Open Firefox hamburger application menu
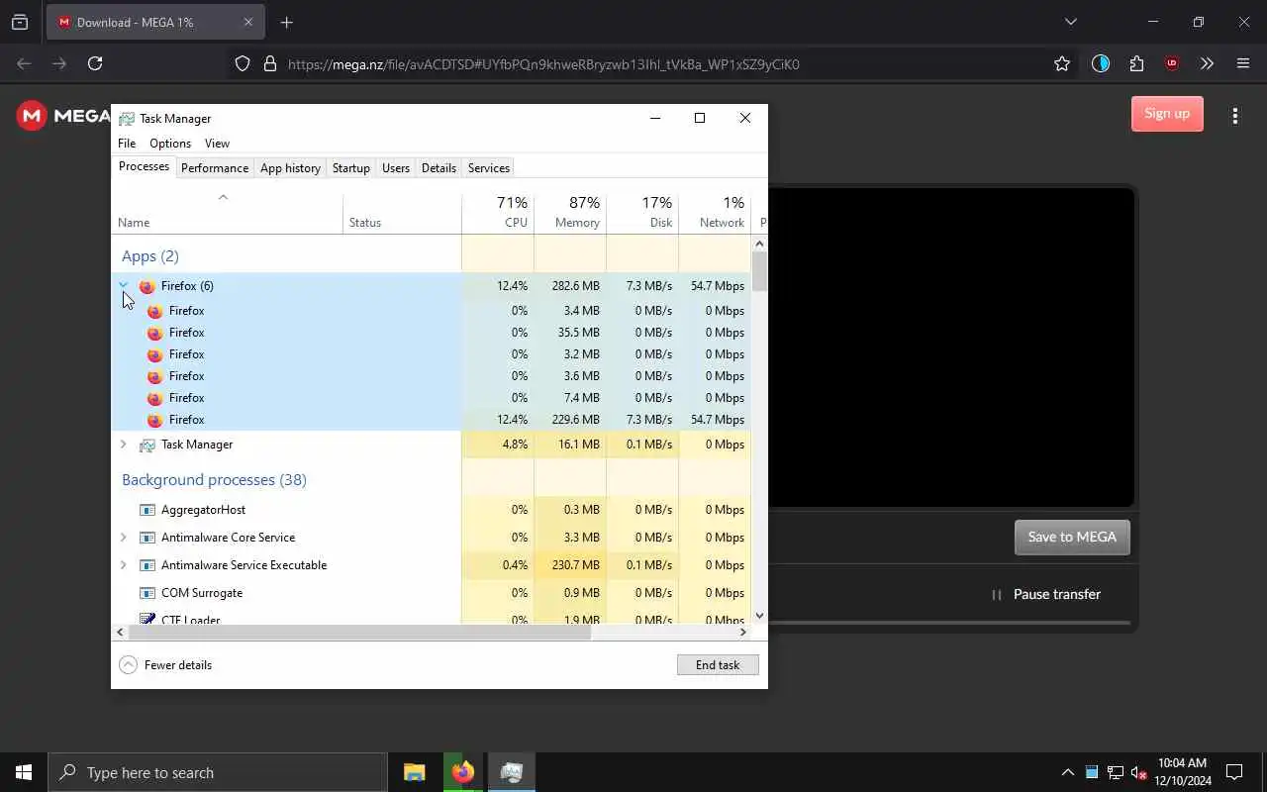Screen dimensions: 1267x792 (x=1243, y=63)
